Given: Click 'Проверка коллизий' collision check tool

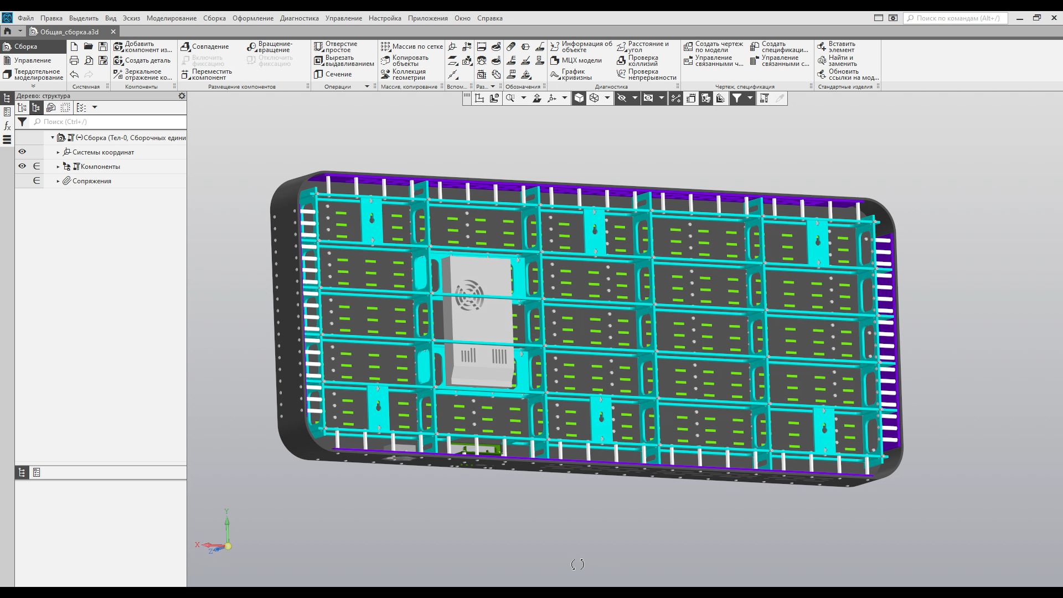Looking at the screenshot, I should tap(622, 60).
